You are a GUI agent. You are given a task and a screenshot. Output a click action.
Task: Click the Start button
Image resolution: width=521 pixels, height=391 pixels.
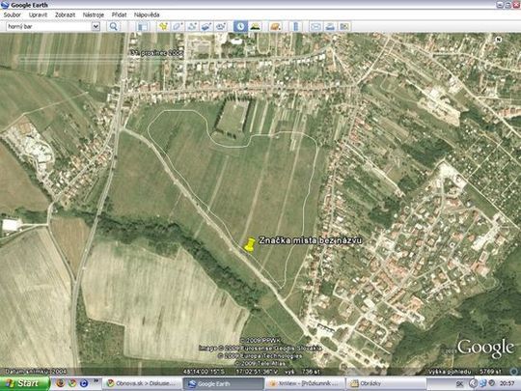click(25, 383)
